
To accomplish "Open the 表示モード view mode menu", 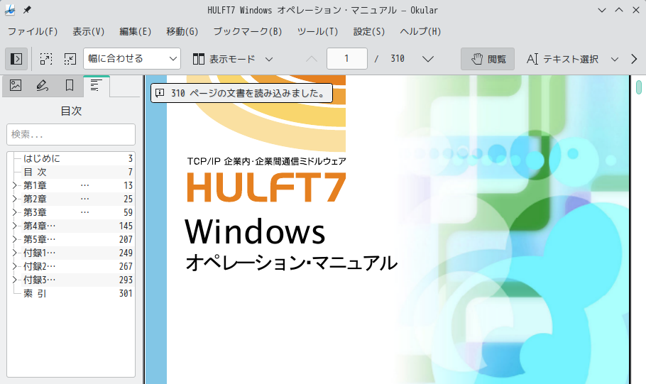I will pos(233,59).
